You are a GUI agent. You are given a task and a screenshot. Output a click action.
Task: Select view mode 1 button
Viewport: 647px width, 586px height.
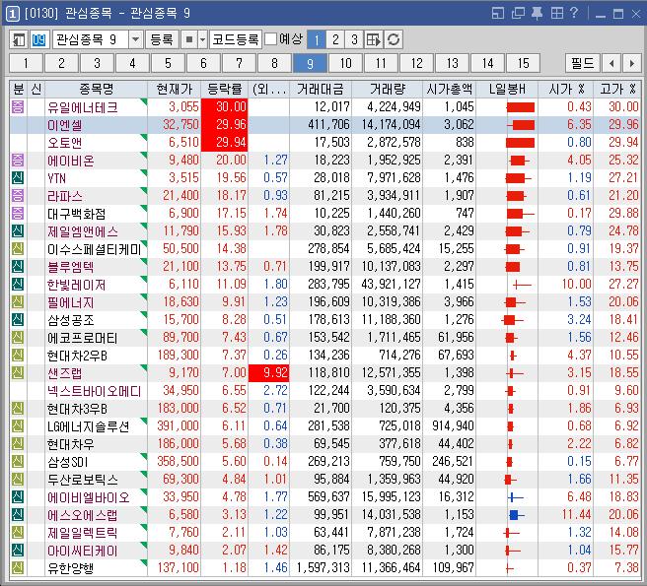(317, 40)
